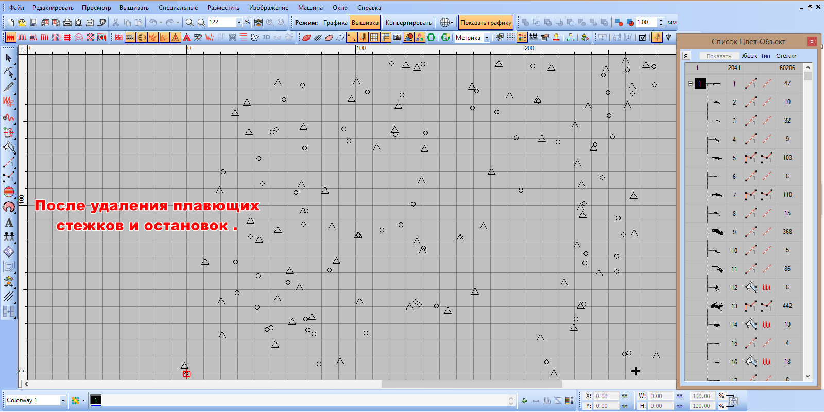Screen dimensions: 824x412
Task: Switch to Вышивка mode
Action: [365, 22]
